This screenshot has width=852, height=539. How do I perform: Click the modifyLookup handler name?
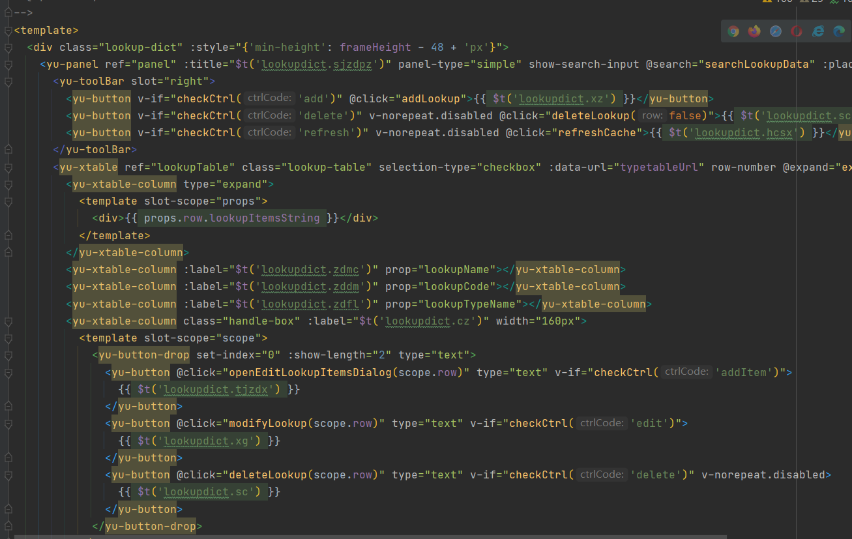click(268, 423)
